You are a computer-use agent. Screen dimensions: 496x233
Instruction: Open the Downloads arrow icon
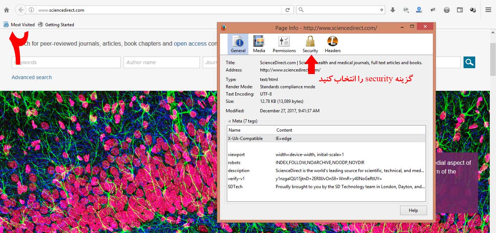393,10
